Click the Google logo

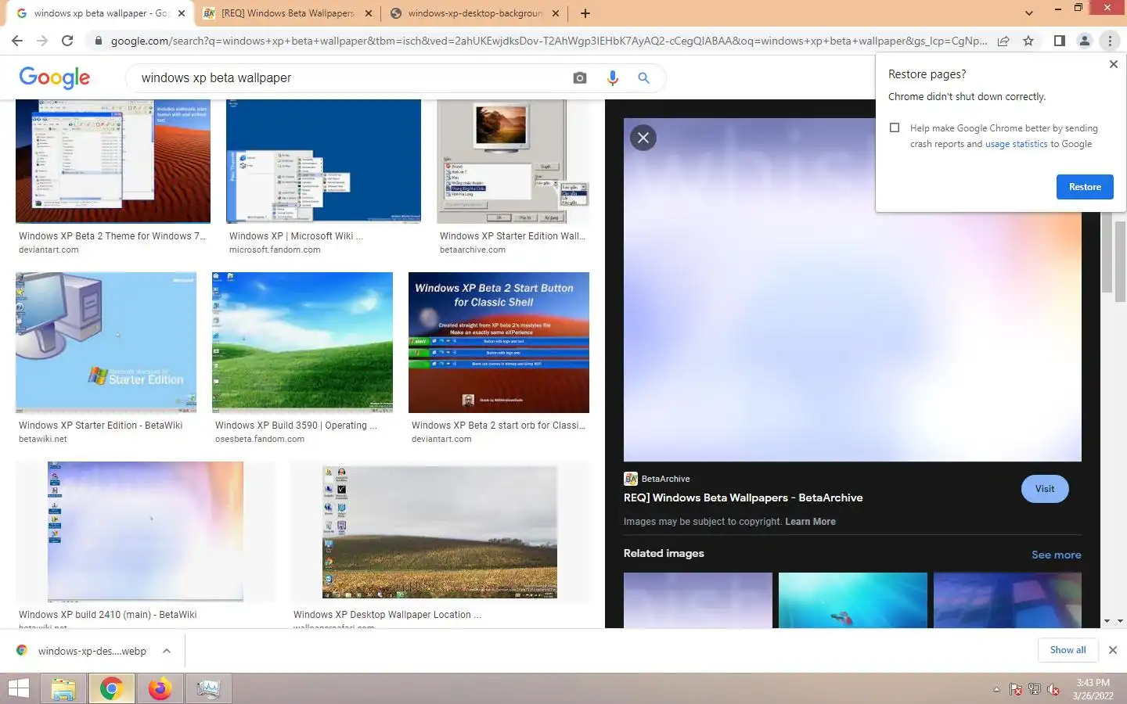(55, 77)
